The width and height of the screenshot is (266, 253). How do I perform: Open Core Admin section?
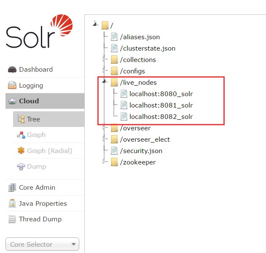pos(45,188)
